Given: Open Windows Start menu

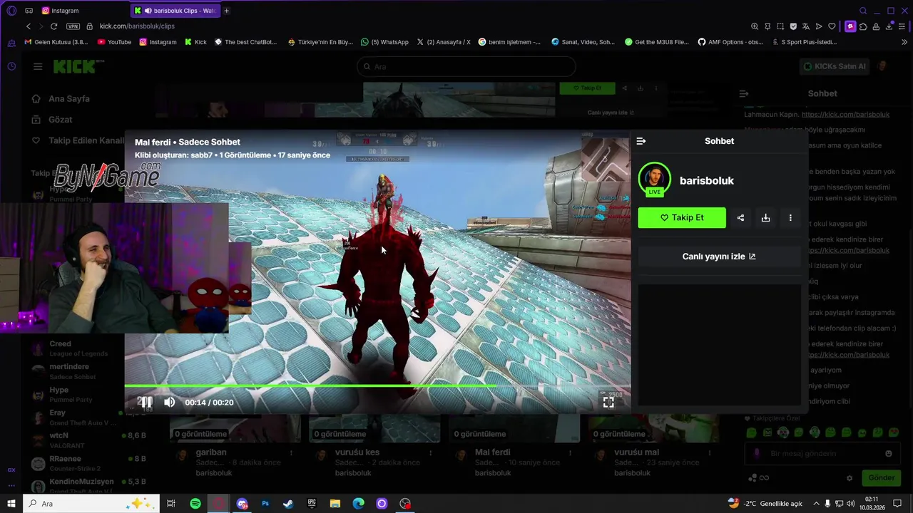Looking at the screenshot, I should coord(11,504).
